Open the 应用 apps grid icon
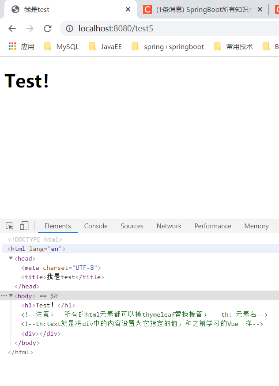 [12, 46]
